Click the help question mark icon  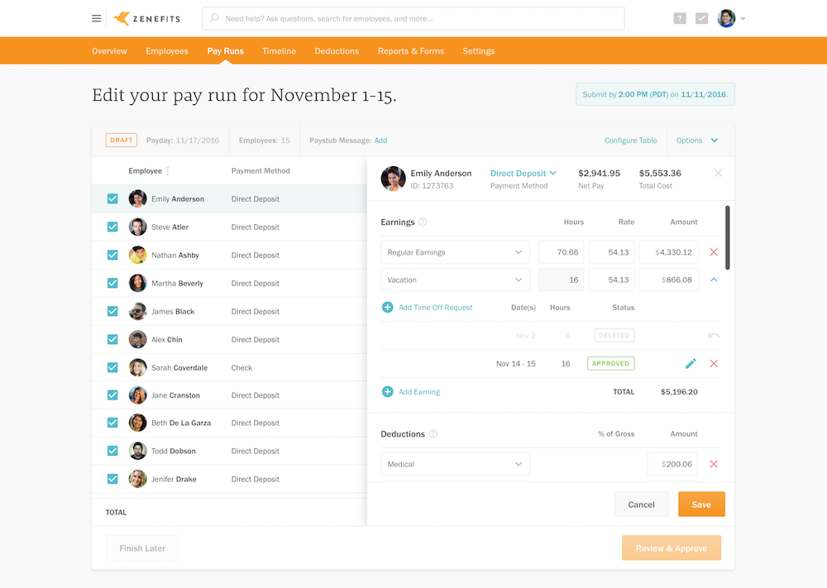click(x=680, y=18)
